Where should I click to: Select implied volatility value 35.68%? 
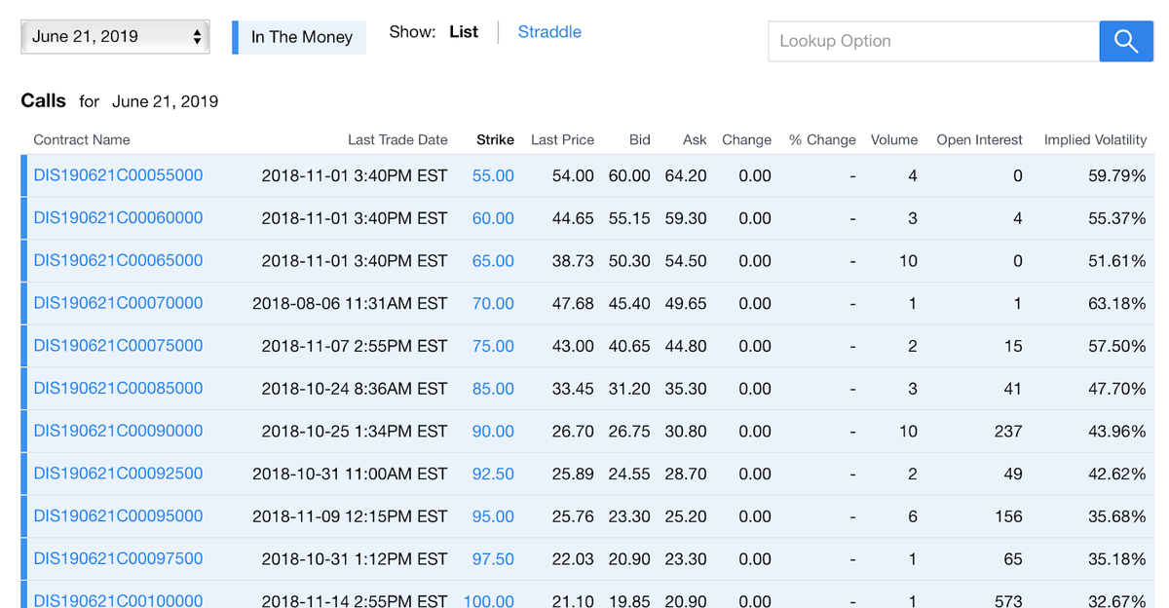[1116, 516]
